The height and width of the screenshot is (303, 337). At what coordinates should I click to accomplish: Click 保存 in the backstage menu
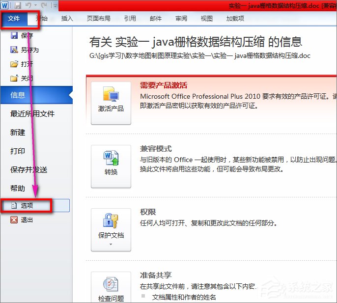[22, 35]
